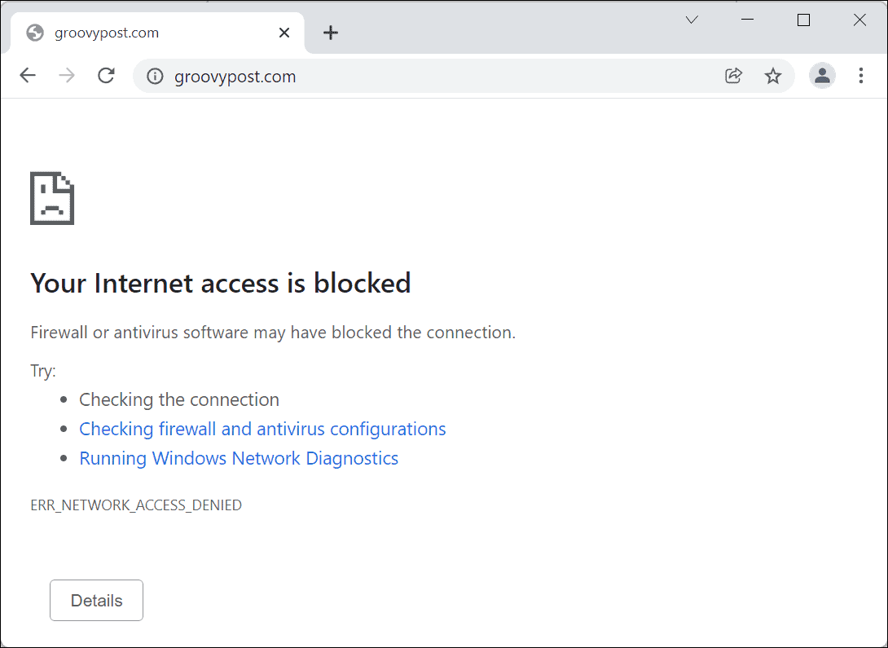Bookmark the page with the star icon
This screenshot has height=648, width=888.
[772, 75]
